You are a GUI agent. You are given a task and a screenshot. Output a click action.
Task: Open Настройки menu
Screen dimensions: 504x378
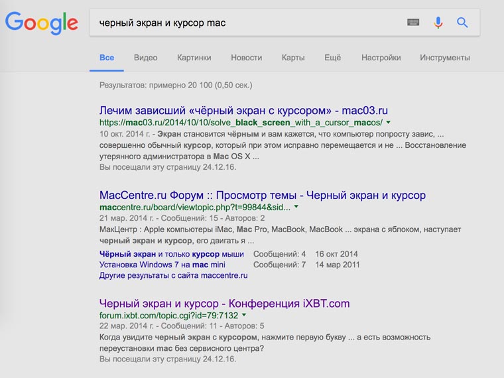coord(381,58)
